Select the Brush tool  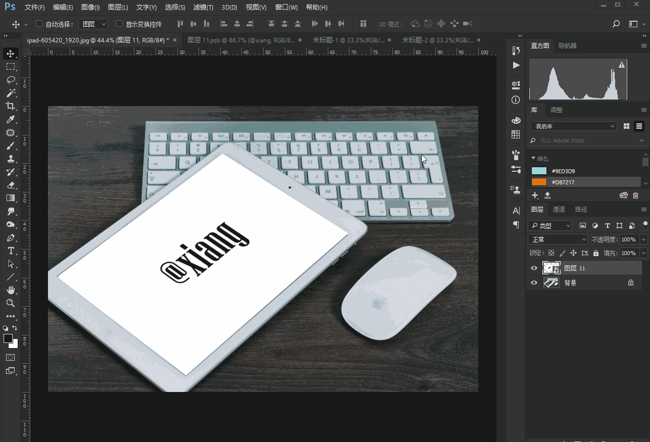click(11, 146)
